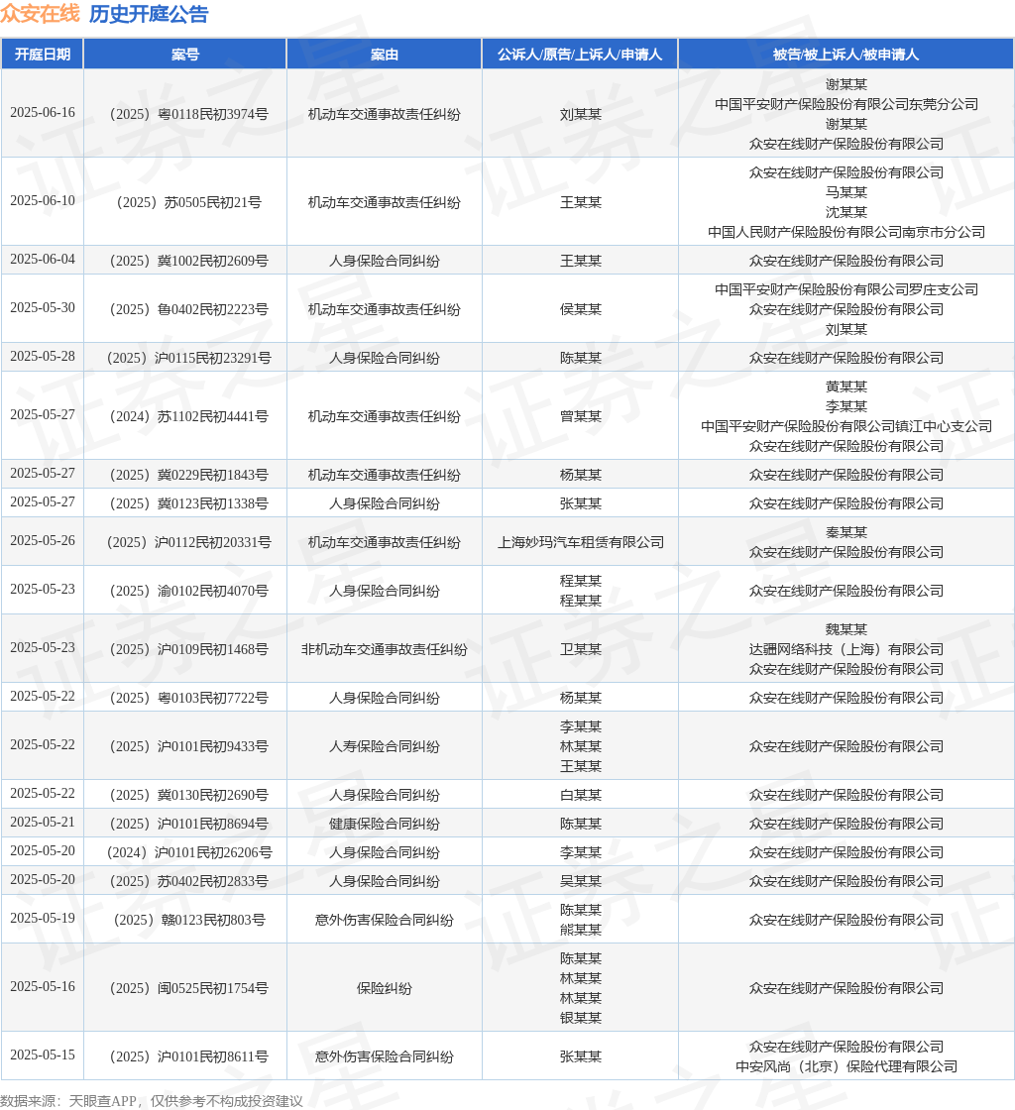Image resolution: width=1015 pixels, height=1110 pixels.
Task: Click the 被告/被上诉人/被申请人 column header
Action: 846,55
